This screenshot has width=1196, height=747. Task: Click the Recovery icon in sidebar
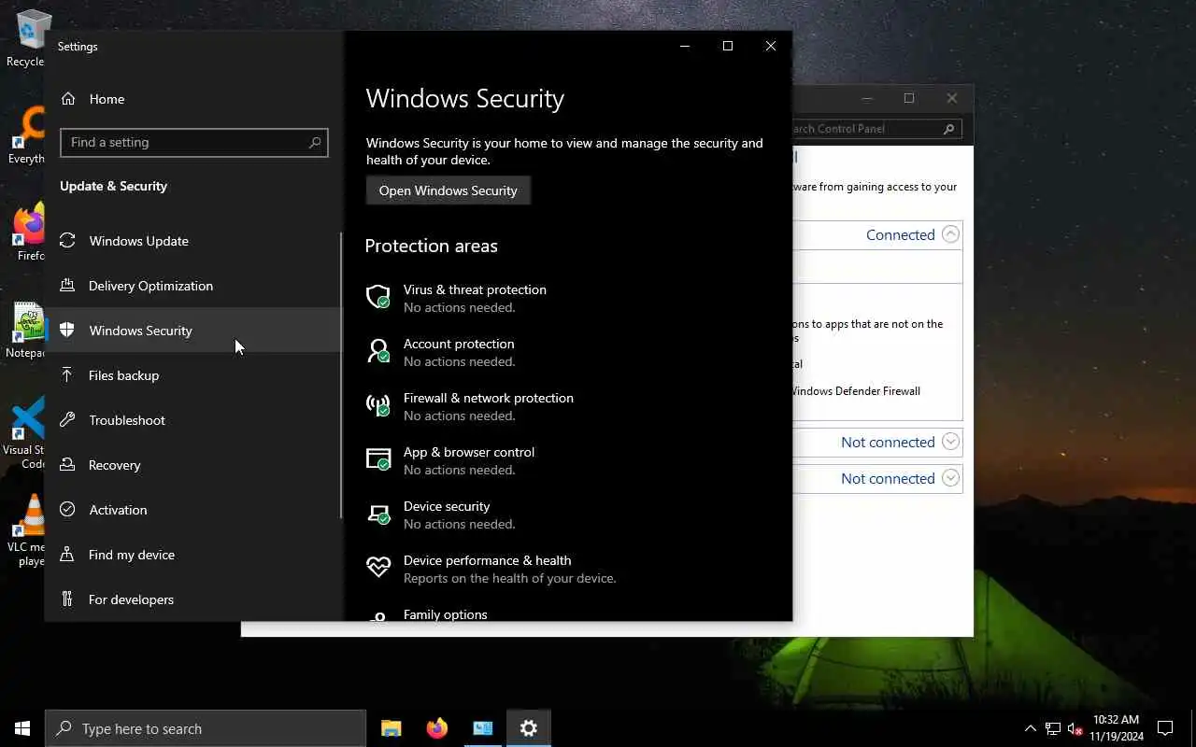[67, 465]
